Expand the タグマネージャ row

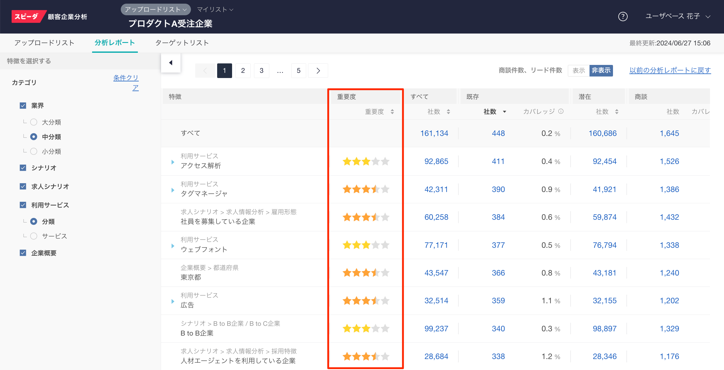173,190
